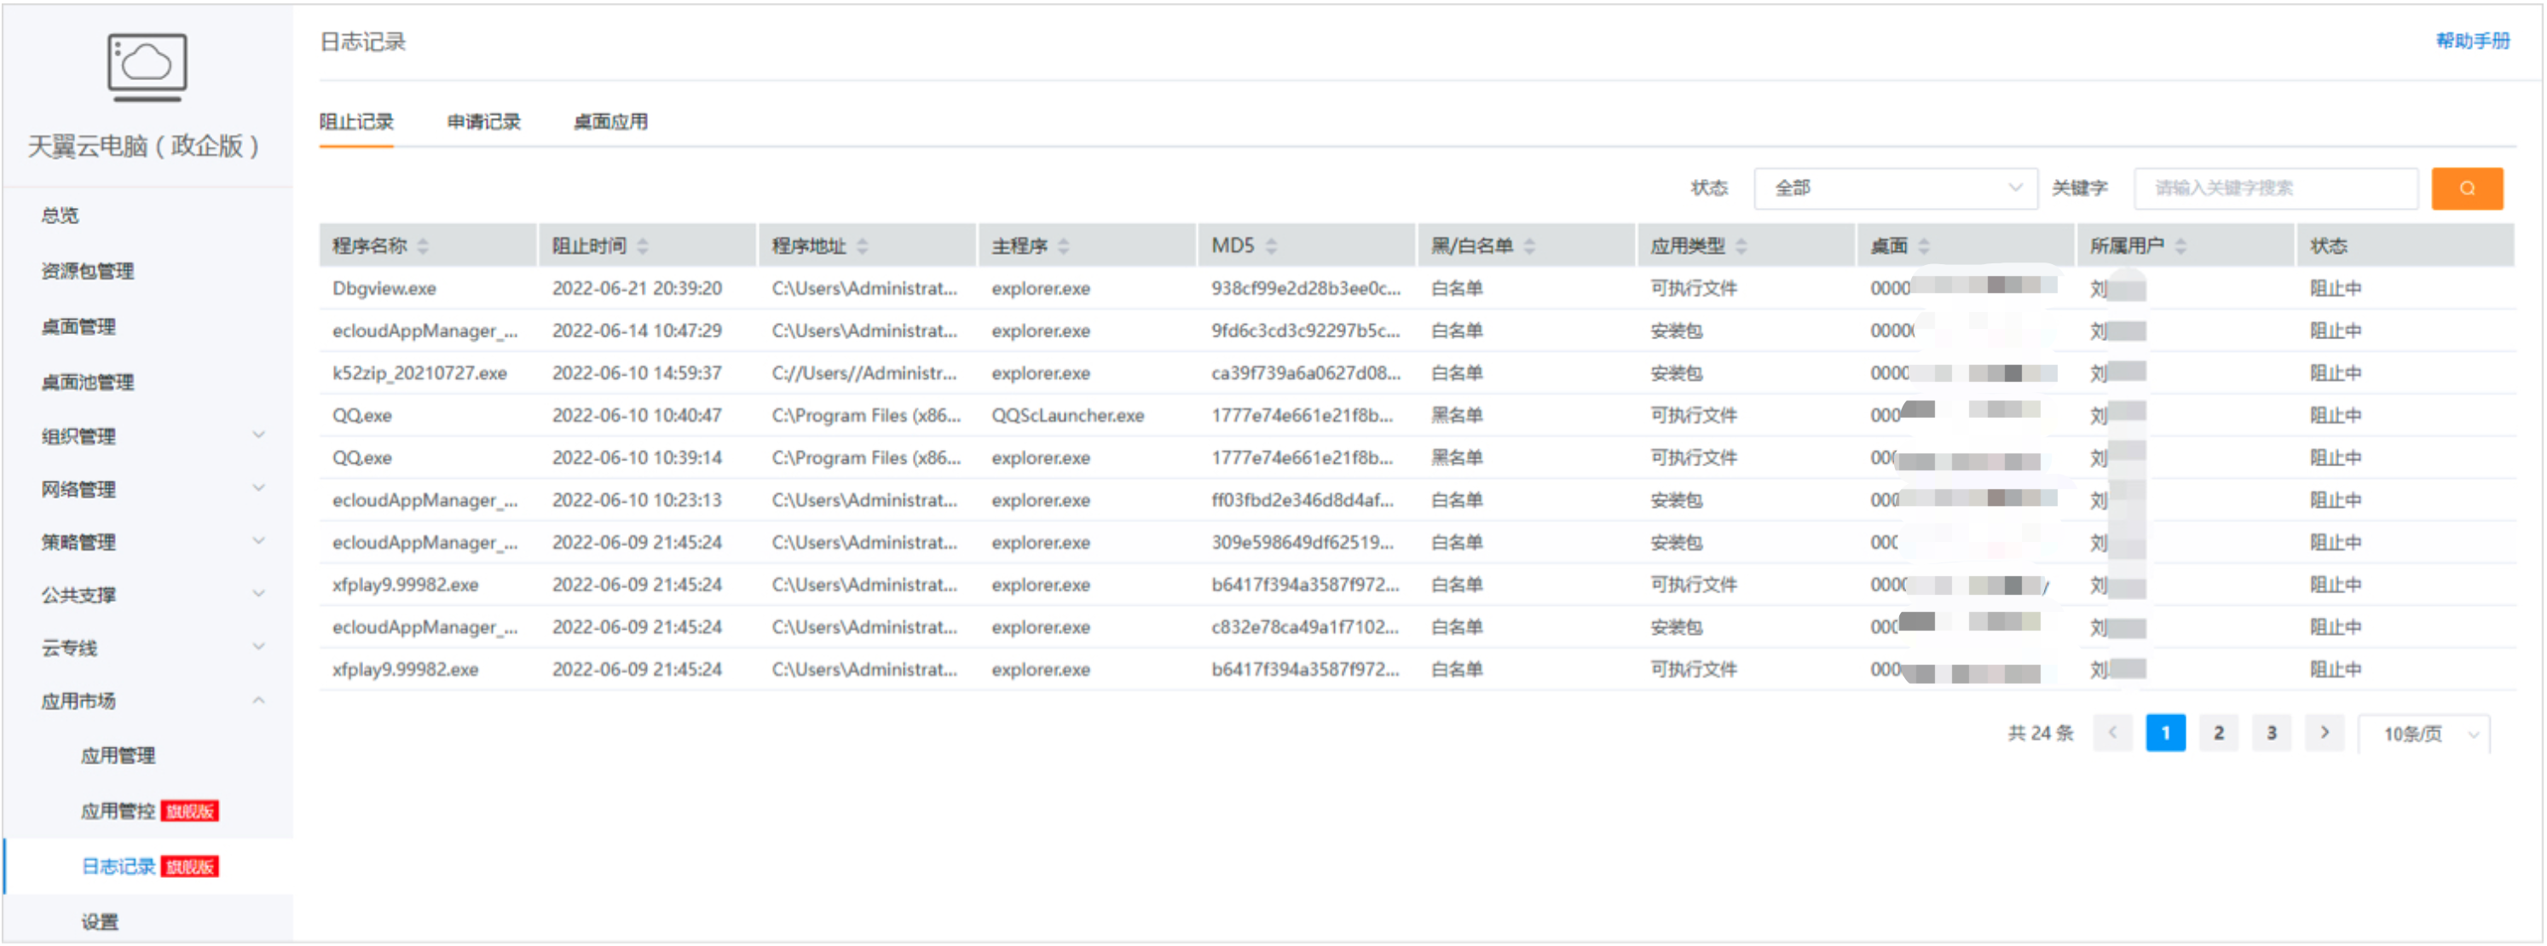Open the 状态 filter dropdown showing 全部

1893,187
